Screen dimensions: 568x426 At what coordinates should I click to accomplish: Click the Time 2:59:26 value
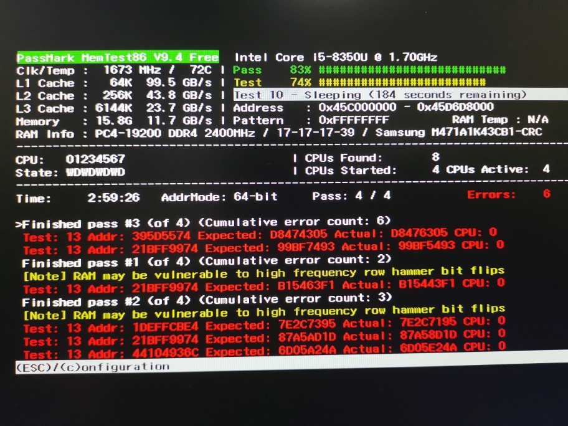click(x=78, y=198)
